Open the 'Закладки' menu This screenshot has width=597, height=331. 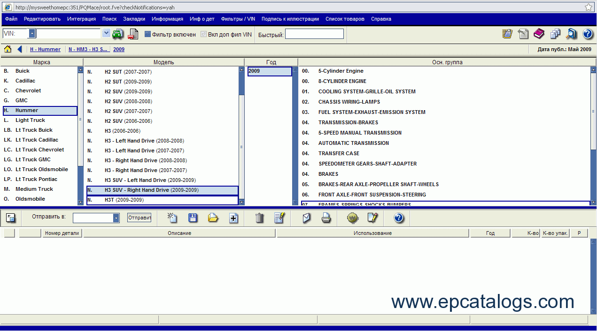134,19
